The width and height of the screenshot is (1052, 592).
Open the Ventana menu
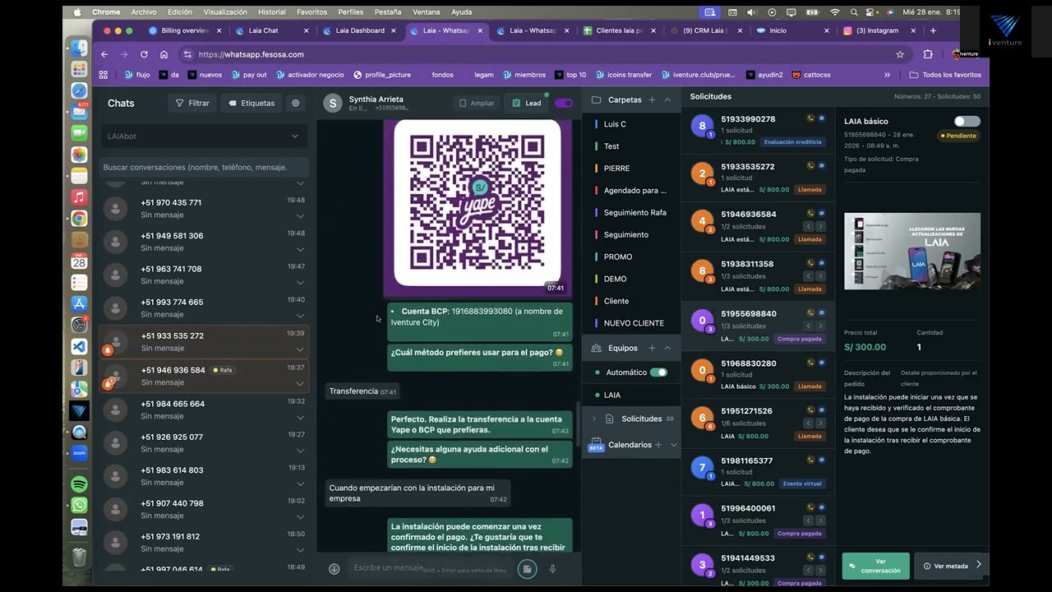[426, 12]
